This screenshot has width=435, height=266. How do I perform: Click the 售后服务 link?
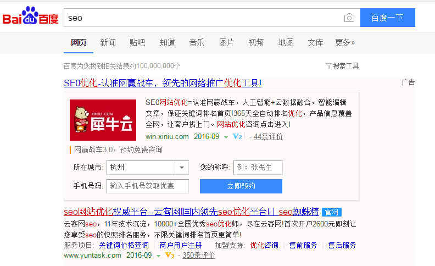click(x=342, y=245)
